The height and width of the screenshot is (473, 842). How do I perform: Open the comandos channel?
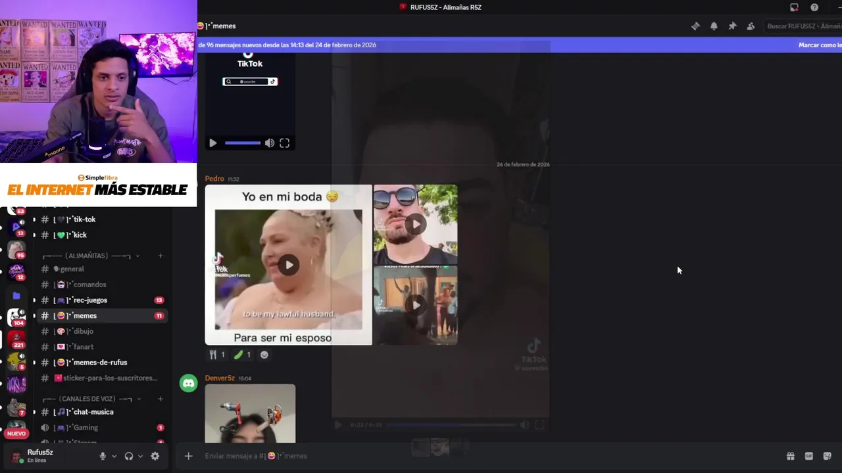(101, 284)
